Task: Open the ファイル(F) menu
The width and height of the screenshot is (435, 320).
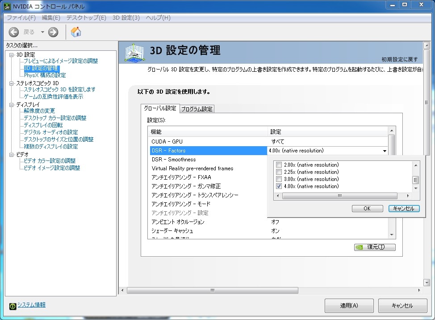Action: pyautogui.click(x=21, y=18)
